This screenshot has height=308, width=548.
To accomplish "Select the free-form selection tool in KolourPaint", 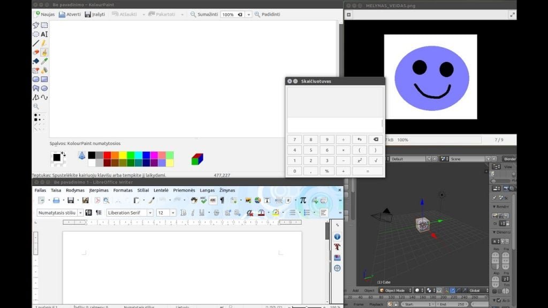I will click(x=36, y=25).
